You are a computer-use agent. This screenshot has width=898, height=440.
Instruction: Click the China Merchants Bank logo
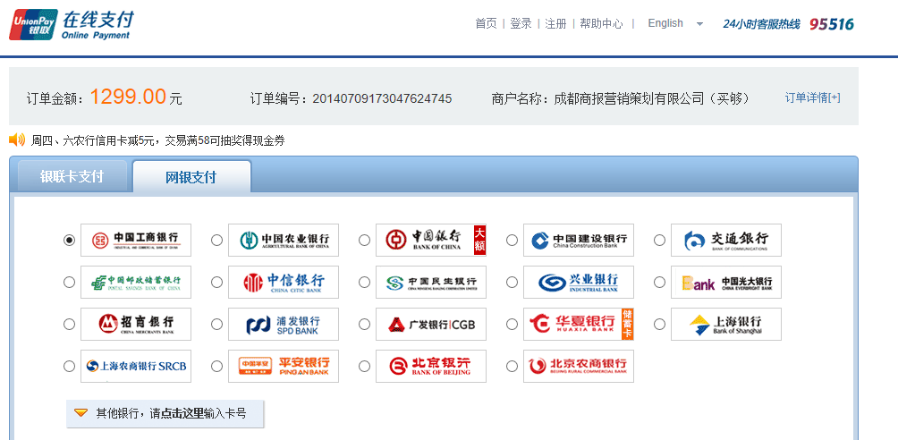pyautogui.click(x=136, y=325)
